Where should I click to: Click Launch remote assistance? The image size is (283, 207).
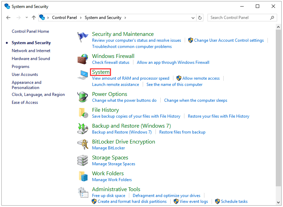pos(115,85)
